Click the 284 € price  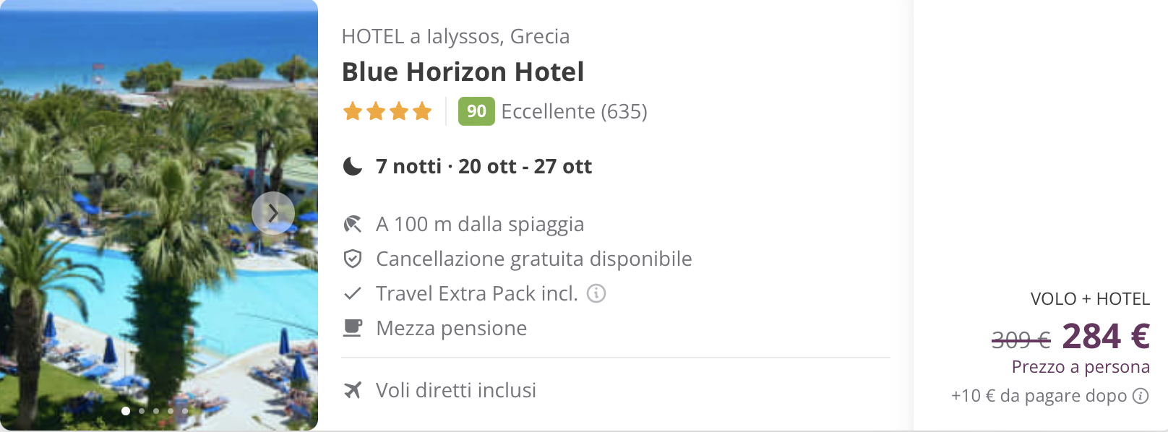(1106, 336)
